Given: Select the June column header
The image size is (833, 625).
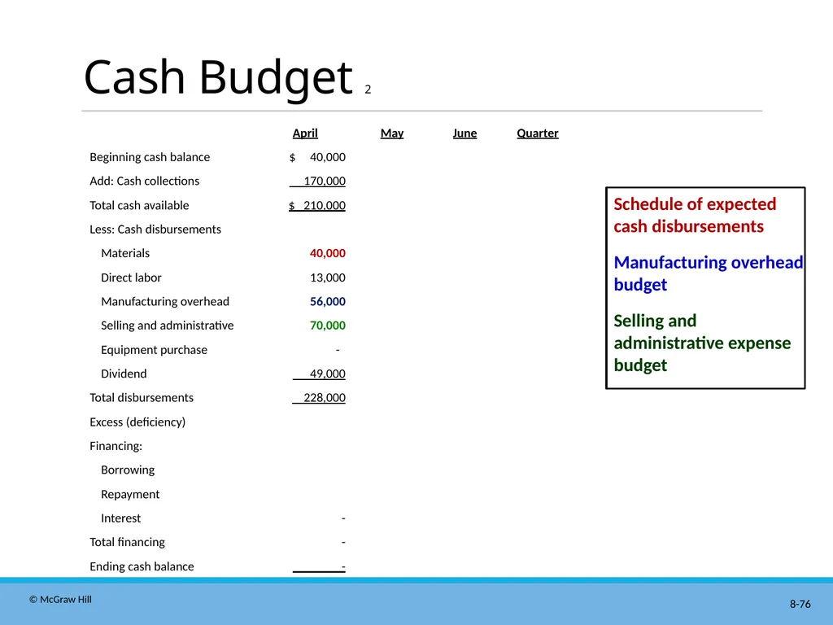Looking at the screenshot, I should pyautogui.click(x=464, y=133).
